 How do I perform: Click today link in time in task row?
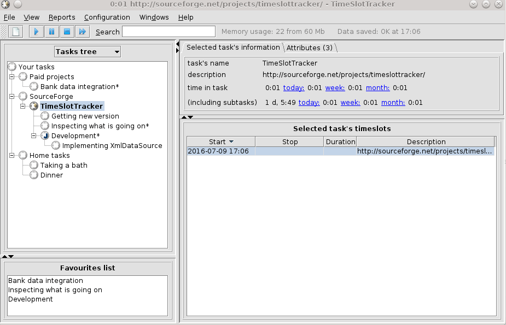point(294,87)
